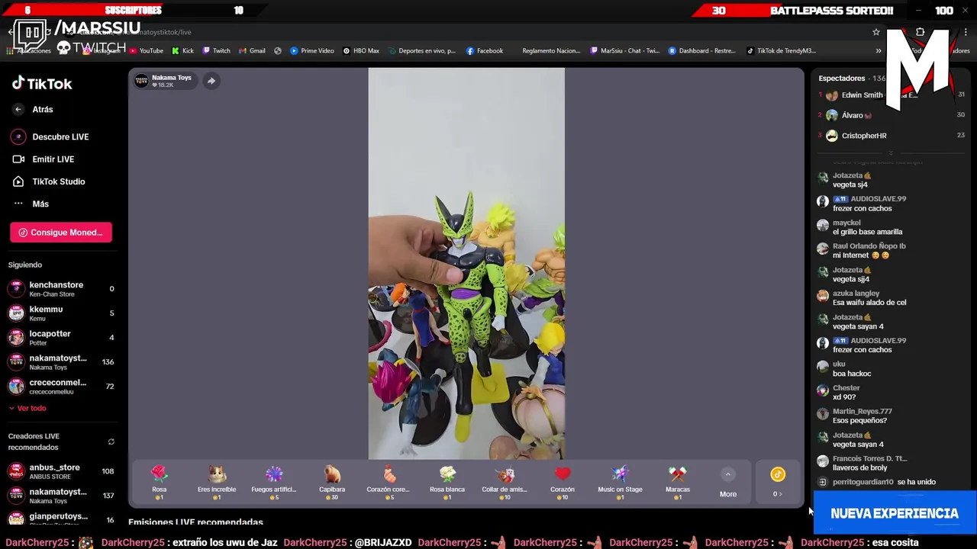Open the locapotter followed channel
Screen dimensions: 977x549
coord(61,338)
